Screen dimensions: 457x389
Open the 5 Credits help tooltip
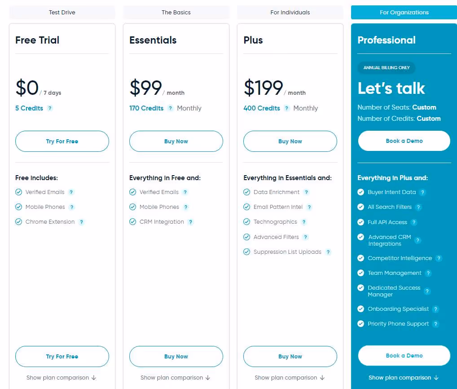[49, 108]
